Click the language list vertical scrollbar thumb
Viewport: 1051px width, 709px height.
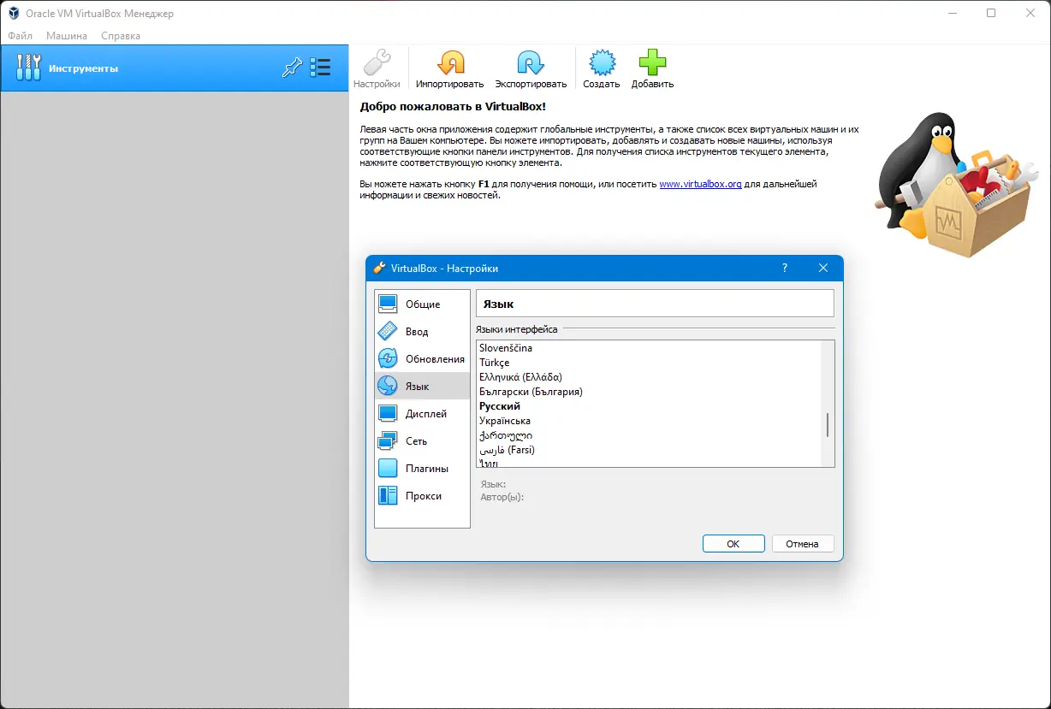tap(828, 425)
